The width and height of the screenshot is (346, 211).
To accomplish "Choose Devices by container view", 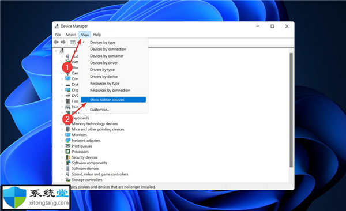I will point(114,56).
